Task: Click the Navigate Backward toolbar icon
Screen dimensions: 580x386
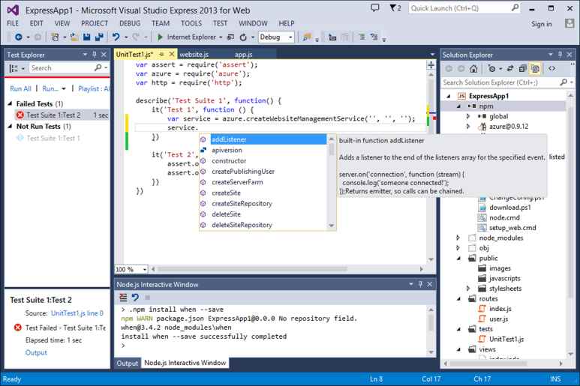Action: pos(18,37)
